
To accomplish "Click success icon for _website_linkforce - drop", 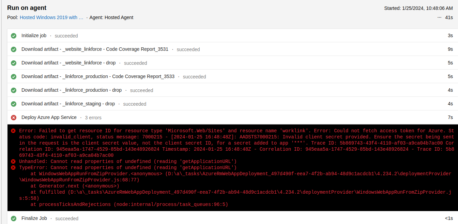I will [14, 63].
